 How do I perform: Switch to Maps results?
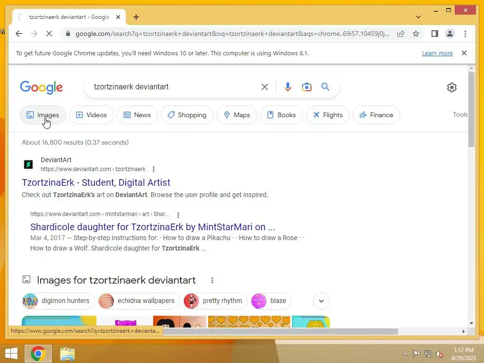237,115
